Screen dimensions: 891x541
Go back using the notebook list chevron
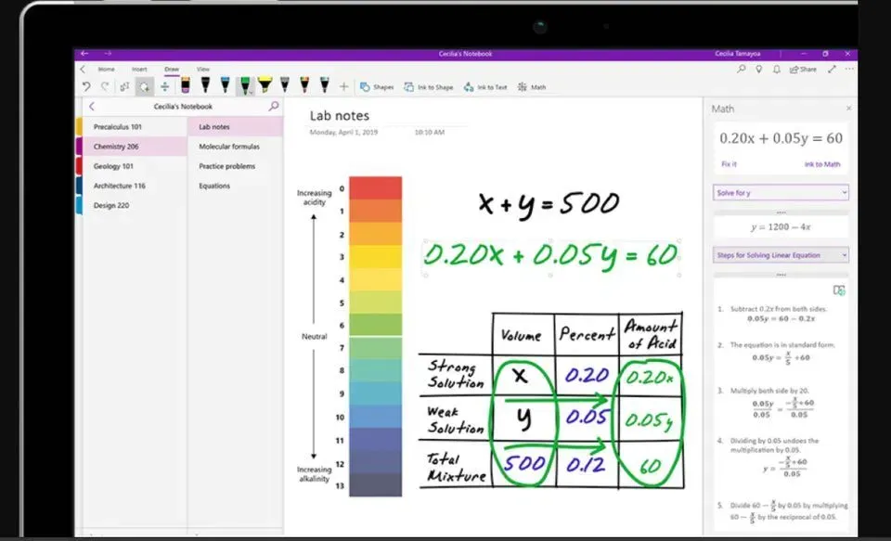(x=91, y=107)
